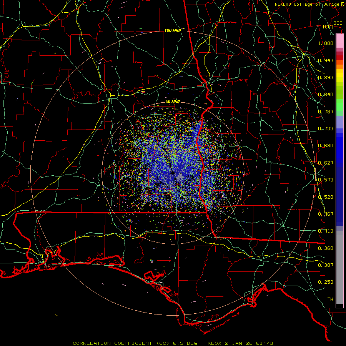Click the 0.307 value on the color scale
This screenshot has width=346, height=346.
pyautogui.click(x=326, y=265)
